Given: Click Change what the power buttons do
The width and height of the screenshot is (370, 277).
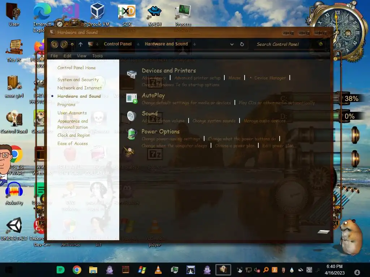Looking at the screenshot, I should click(x=242, y=139).
